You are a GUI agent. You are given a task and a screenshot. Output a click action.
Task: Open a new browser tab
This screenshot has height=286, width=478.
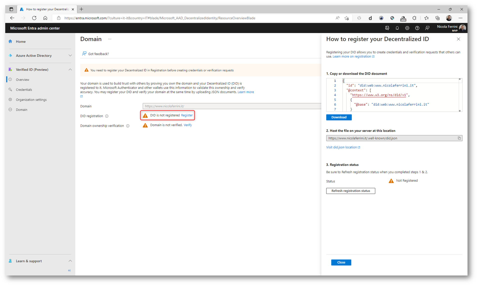pyautogui.click(x=81, y=9)
